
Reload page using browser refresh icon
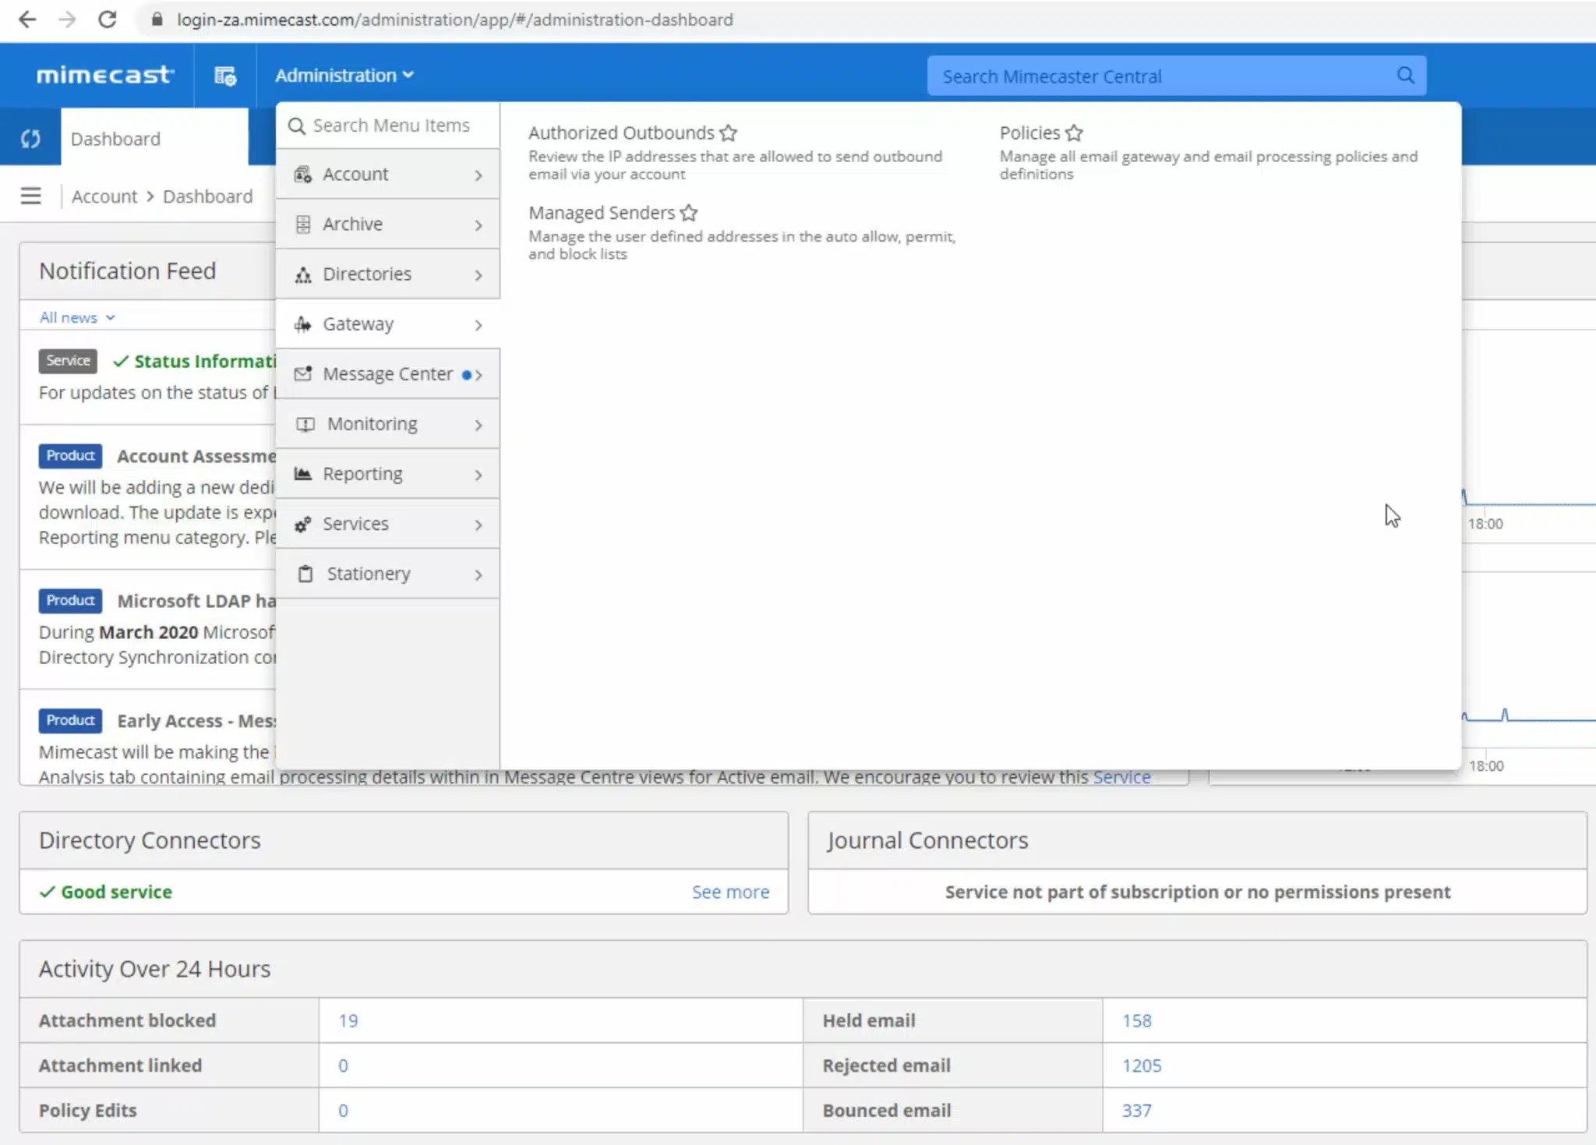tap(108, 19)
